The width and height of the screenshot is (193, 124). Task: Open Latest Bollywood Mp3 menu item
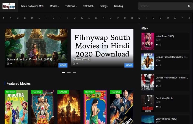(32, 6)
